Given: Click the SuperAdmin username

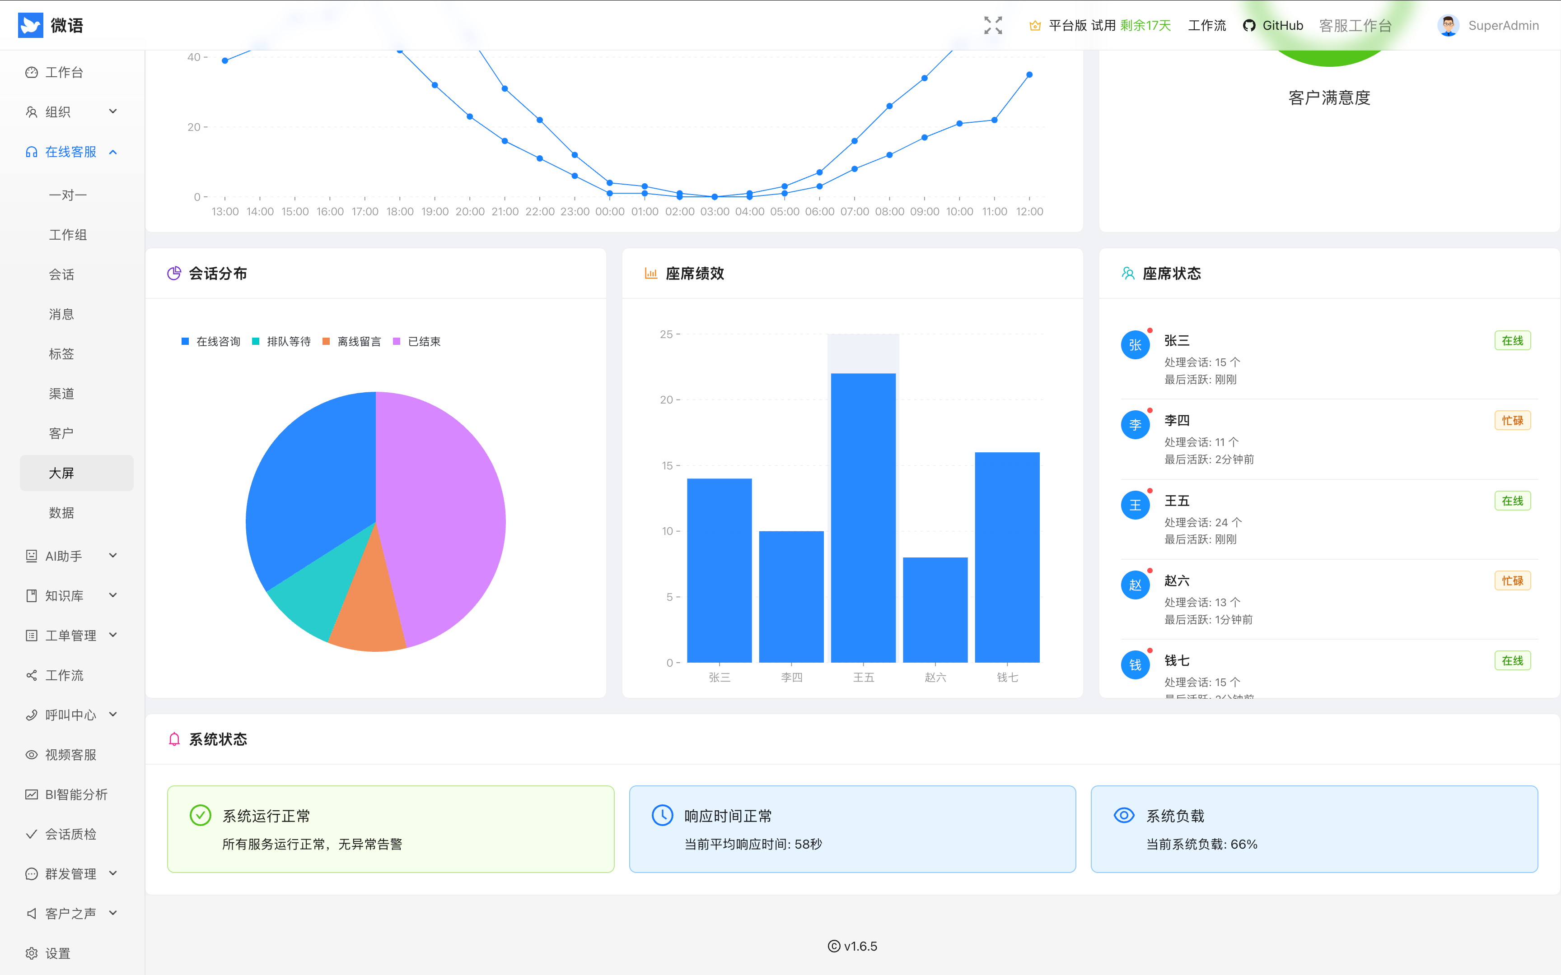Looking at the screenshot, I should click(x=1503, y=26).
